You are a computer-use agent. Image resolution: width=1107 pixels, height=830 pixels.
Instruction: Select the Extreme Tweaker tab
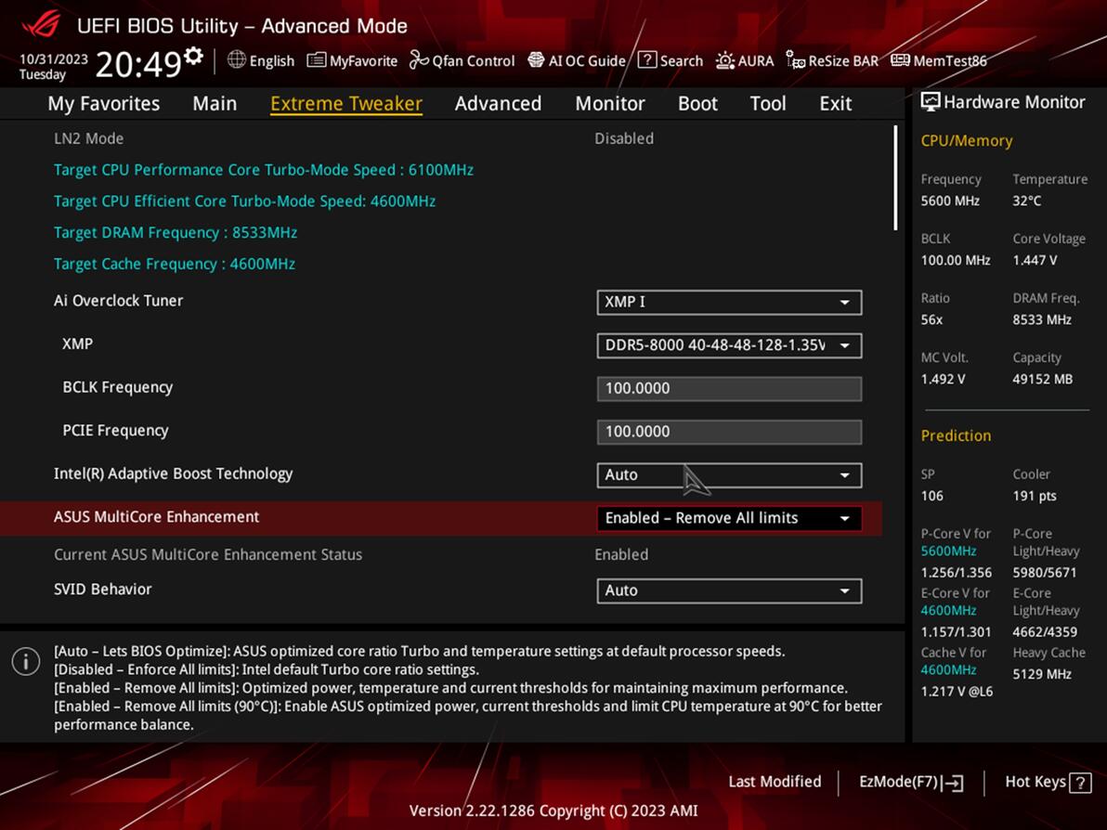[345, 104]
